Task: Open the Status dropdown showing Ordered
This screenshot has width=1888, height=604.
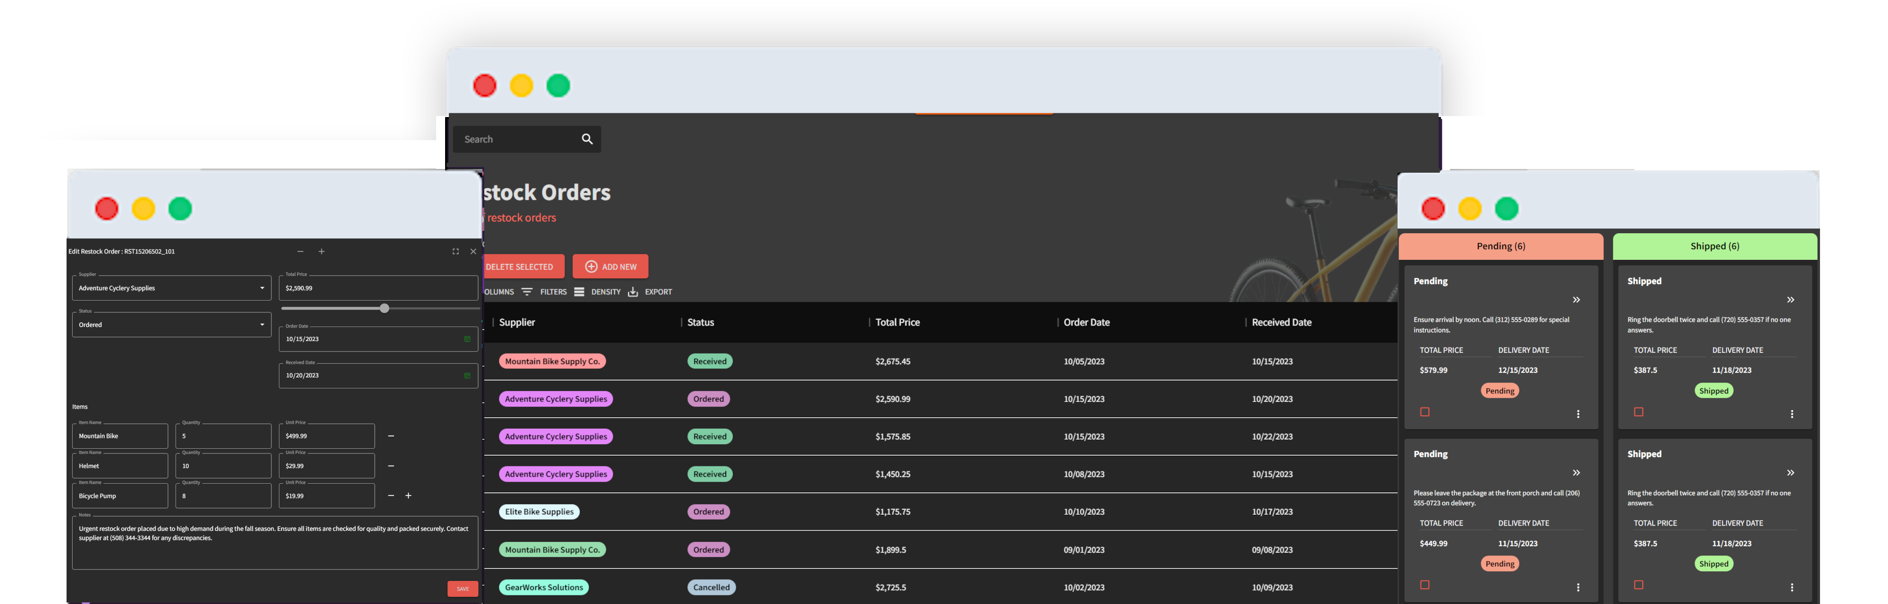Action: [x=171, y=325]
